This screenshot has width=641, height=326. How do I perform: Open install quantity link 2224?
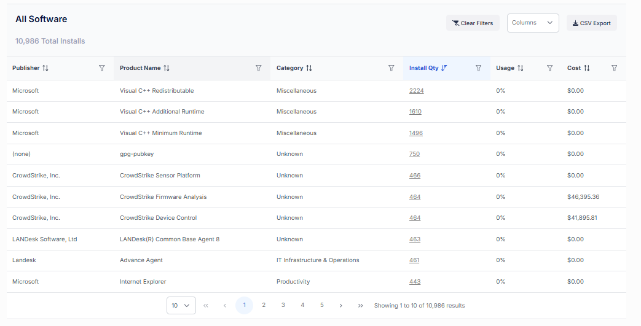point(416,91)
